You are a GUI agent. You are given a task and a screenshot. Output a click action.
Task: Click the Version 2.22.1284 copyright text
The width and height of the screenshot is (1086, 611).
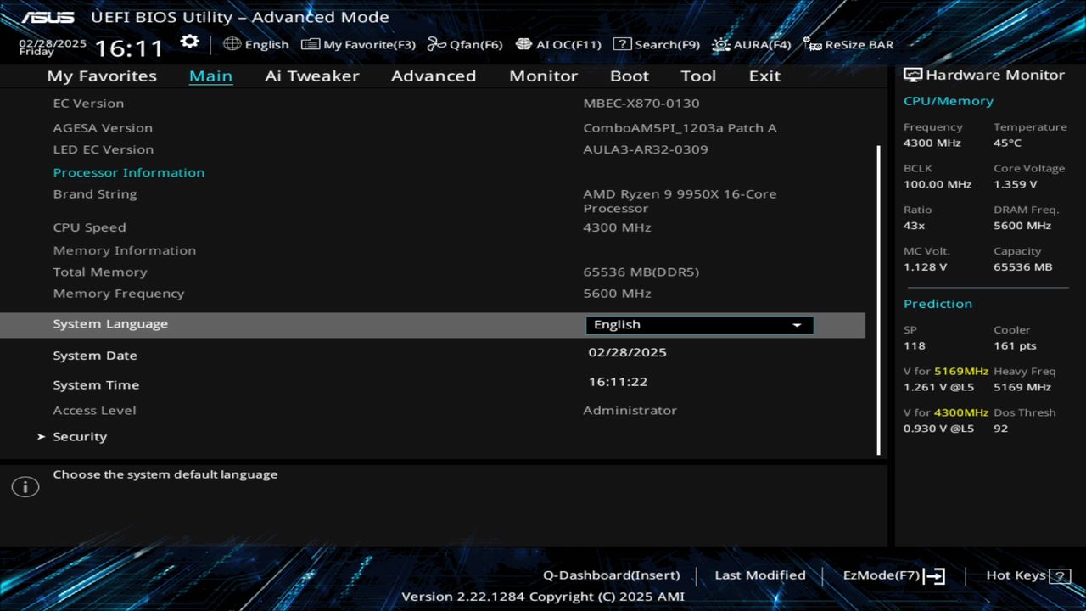click(543, 597)
